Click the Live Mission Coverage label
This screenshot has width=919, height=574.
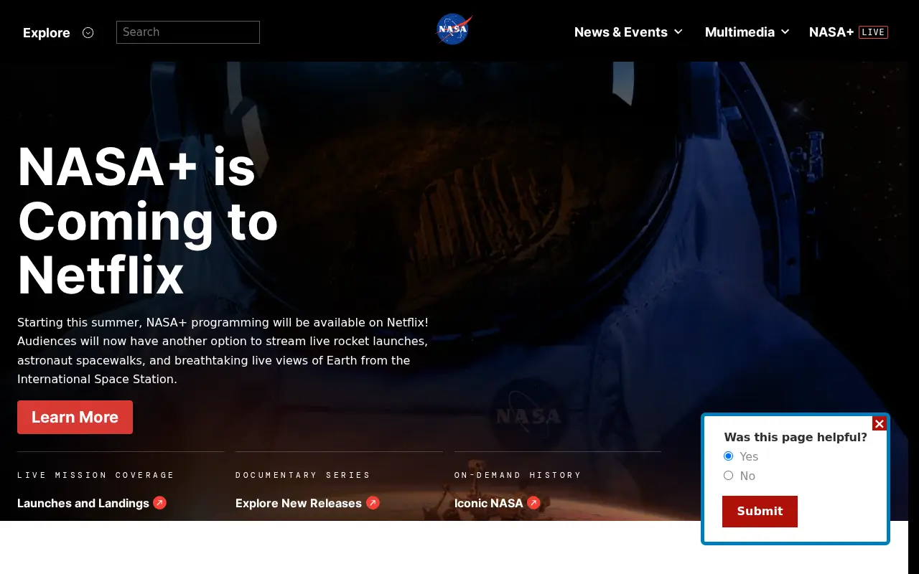[x=95, y=475]
